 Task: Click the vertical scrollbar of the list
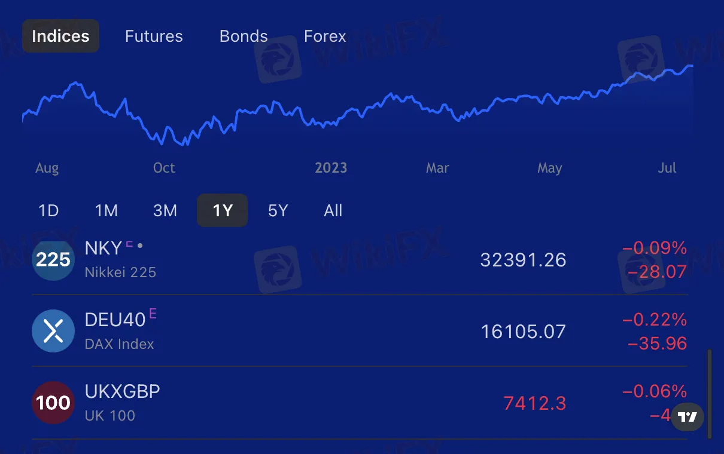point(710,394)
